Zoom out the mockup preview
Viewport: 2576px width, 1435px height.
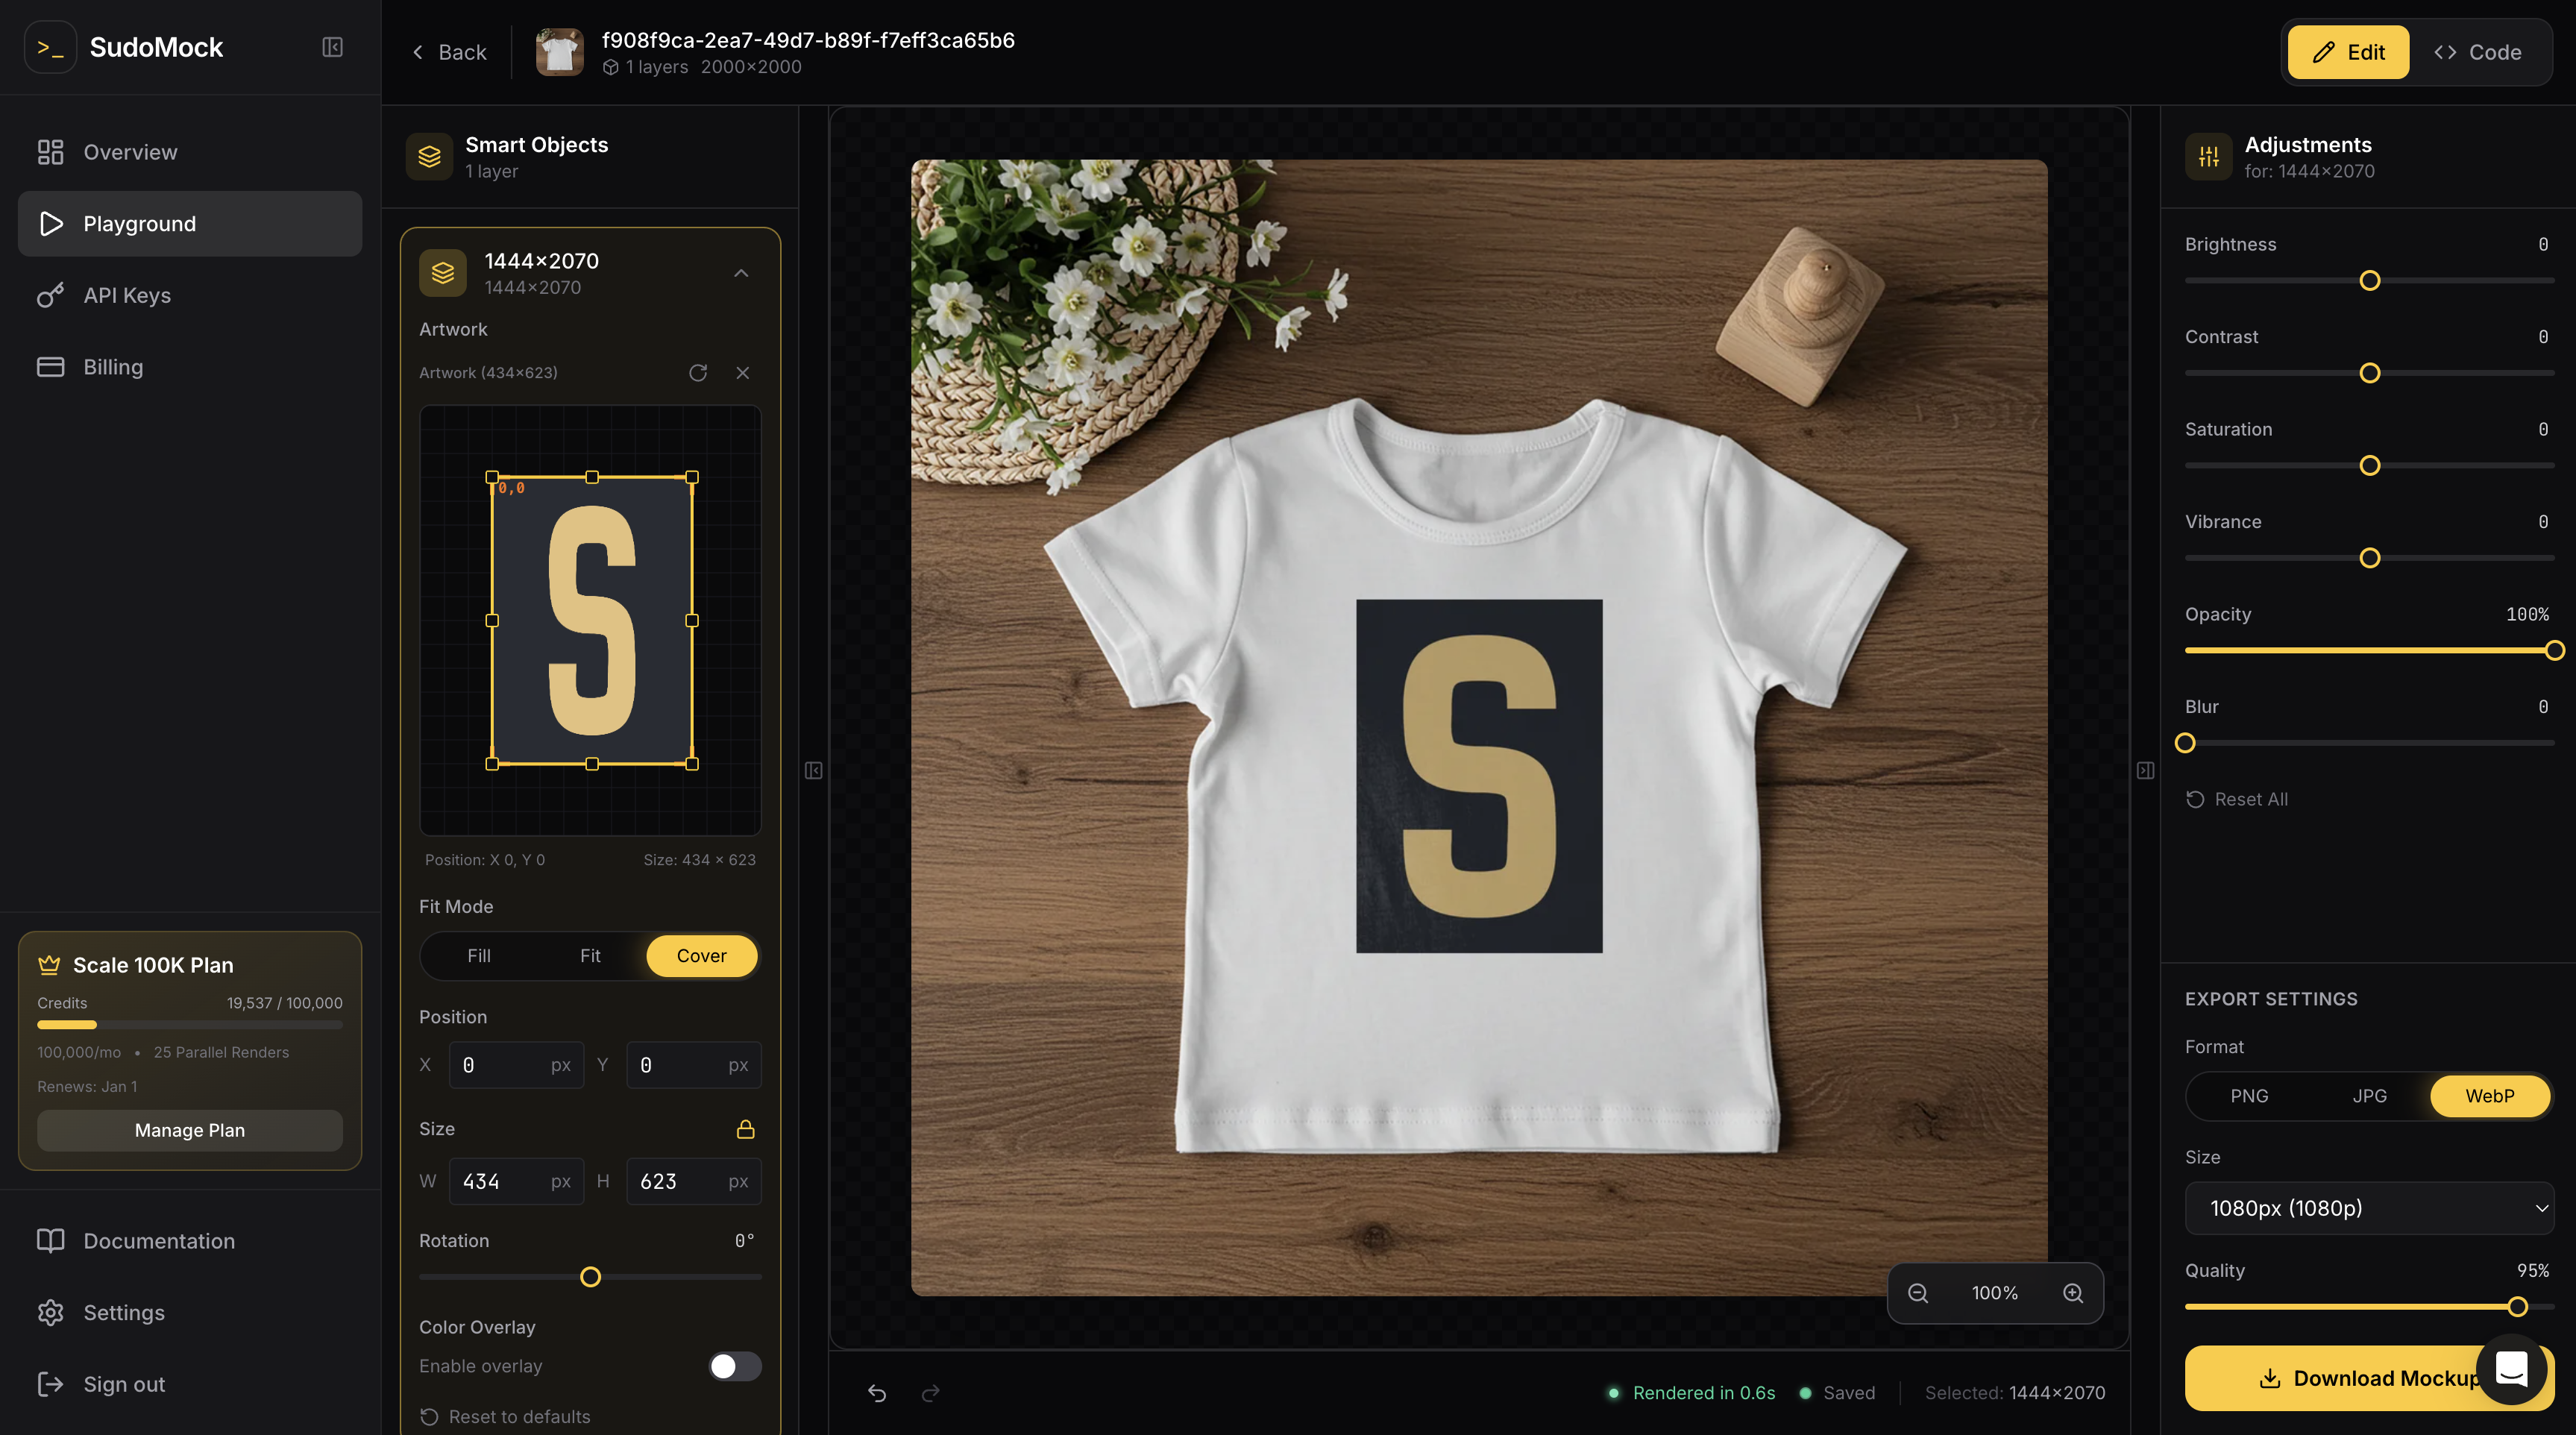pyautogui.click(x=1918, y=1293)
